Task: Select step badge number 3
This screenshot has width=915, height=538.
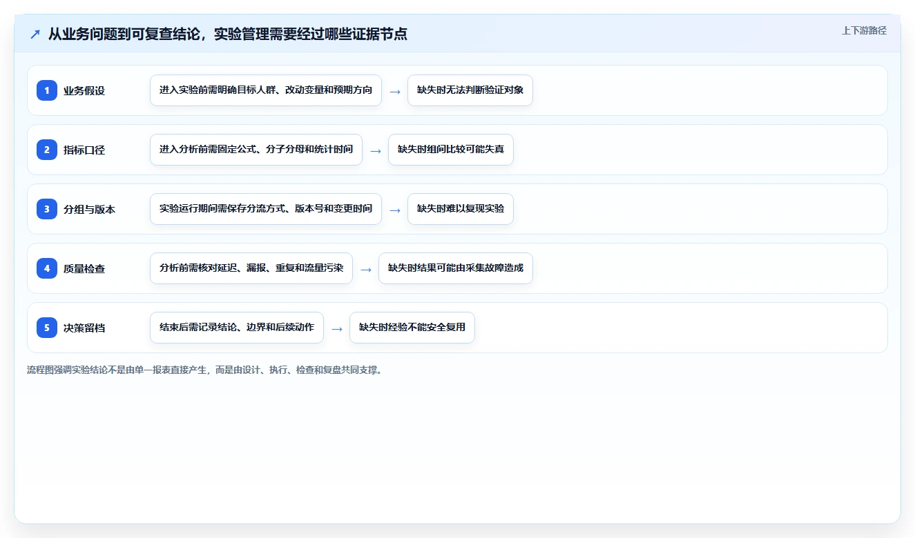Action: [47, 209]
